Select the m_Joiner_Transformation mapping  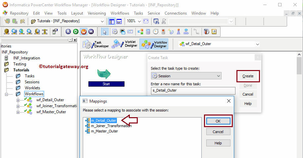click(111, 126)
